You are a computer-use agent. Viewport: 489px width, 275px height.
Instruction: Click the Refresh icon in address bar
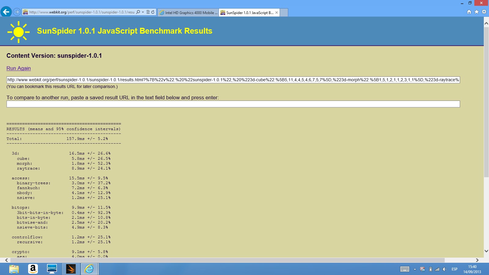[153, 12]
